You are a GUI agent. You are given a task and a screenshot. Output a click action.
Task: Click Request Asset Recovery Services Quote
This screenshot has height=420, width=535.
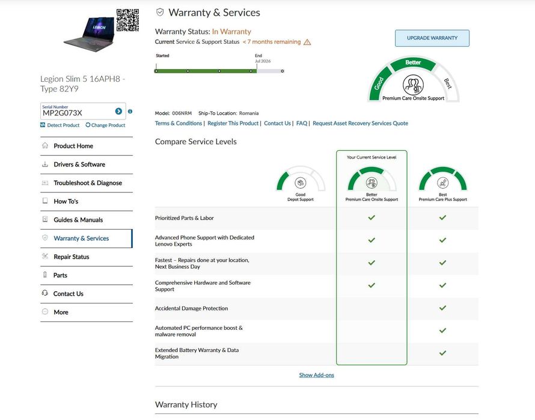(x=360, y=123)
